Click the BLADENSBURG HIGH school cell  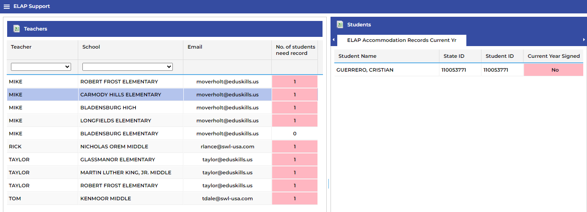point(131,108)
